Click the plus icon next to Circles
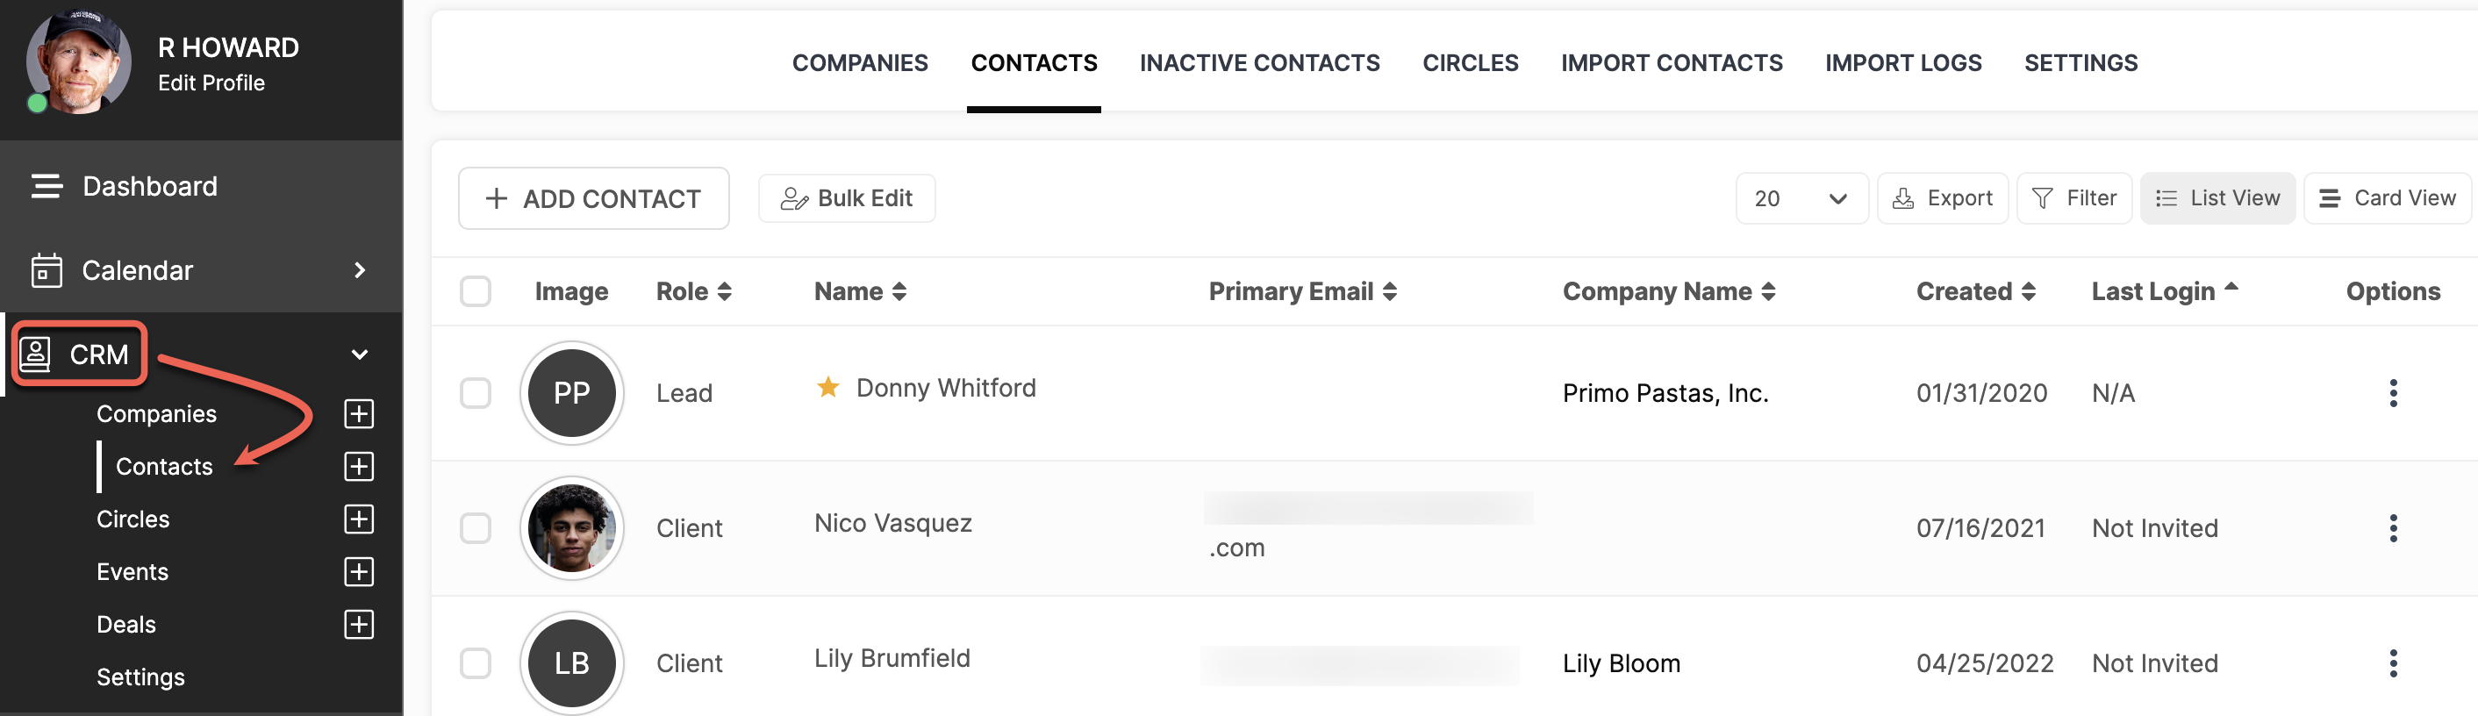Viewport: 2478px width, 716px height. (359, 519)
